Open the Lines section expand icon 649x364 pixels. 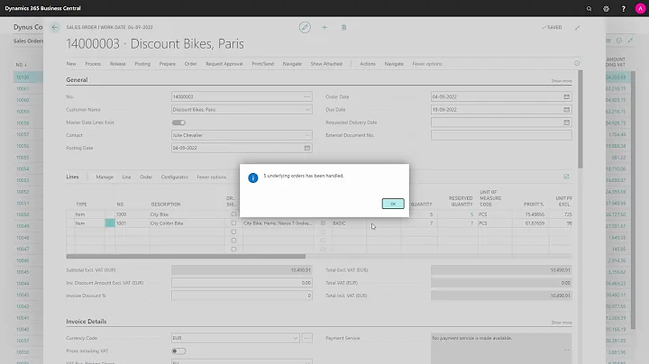pyautogui.click(x=566, y=177)
